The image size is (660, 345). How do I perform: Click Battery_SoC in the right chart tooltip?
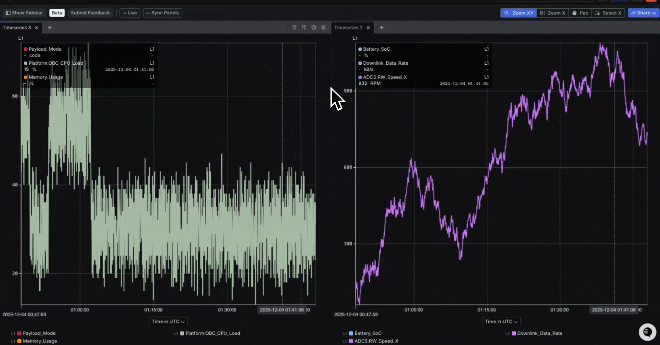377,49
